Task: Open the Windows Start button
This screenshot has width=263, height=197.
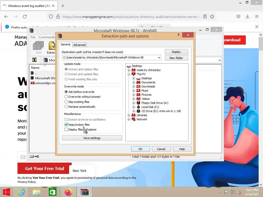Action: (6, 192)
